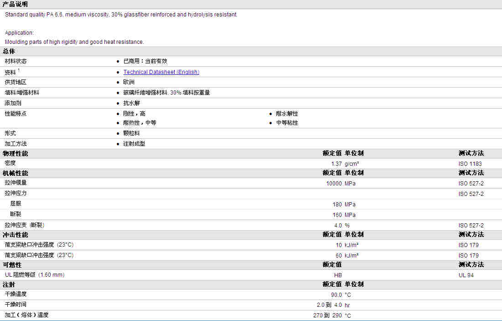Image resolution: width=502 pixels, height=321 pixels.
Task: Select the value 已商用:当前有效
Action: point(145,61)
